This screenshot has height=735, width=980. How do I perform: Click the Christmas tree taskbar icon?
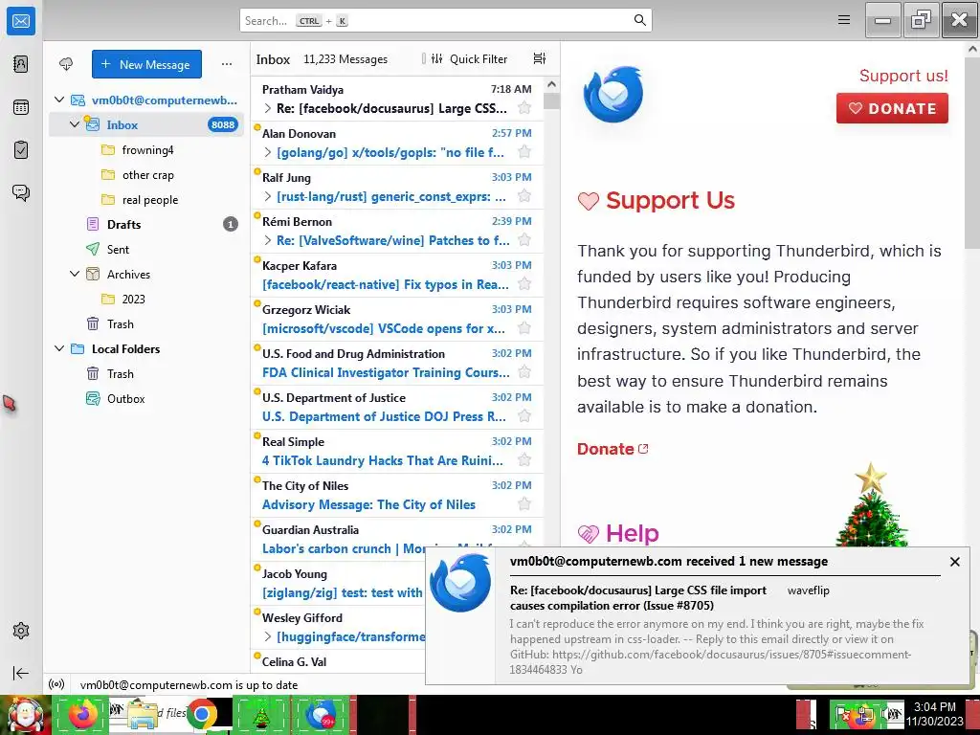point(261,714)
